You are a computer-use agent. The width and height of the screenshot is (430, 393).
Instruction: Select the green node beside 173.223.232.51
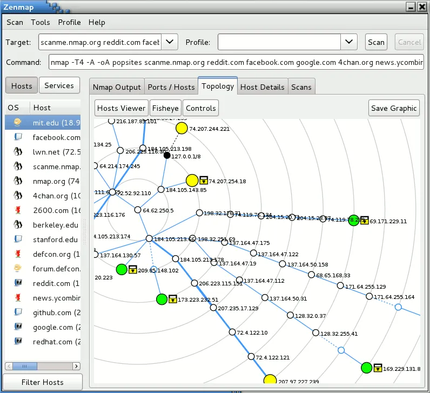162,299
